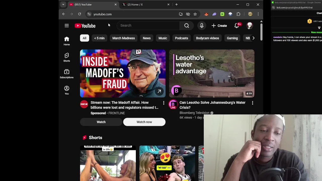Open Can Lesotho Solve Johannesburg's Water Crisis title
Screen dimensions: 322x181
click(x=213, y=105)
